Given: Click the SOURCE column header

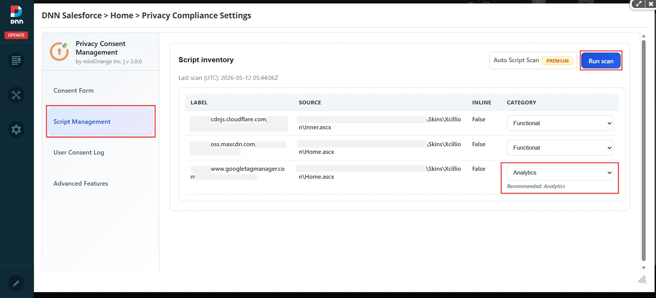Looking at the screenshot, I should (310, 103).
